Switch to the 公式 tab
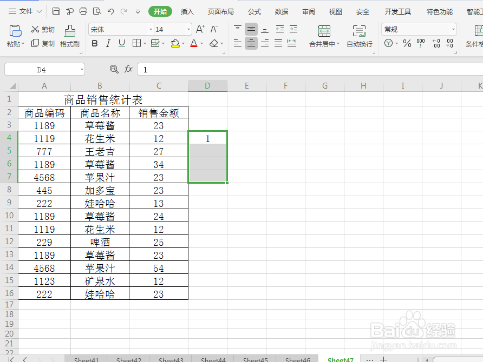The width and height of the screenshot is (483, 362). 254,12
